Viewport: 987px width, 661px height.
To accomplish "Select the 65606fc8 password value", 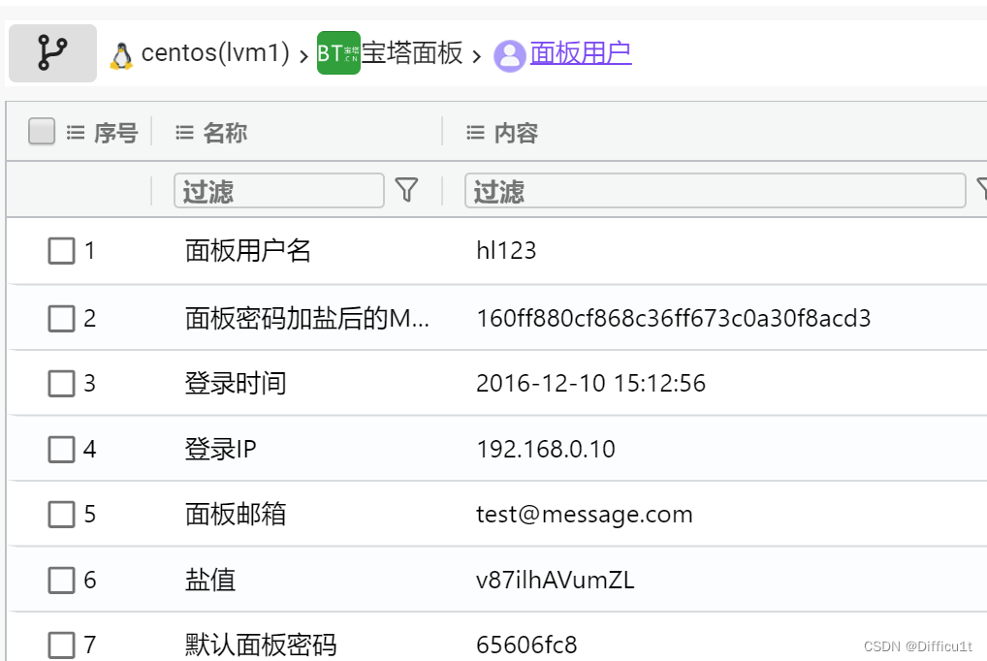I will click(526, 645).
